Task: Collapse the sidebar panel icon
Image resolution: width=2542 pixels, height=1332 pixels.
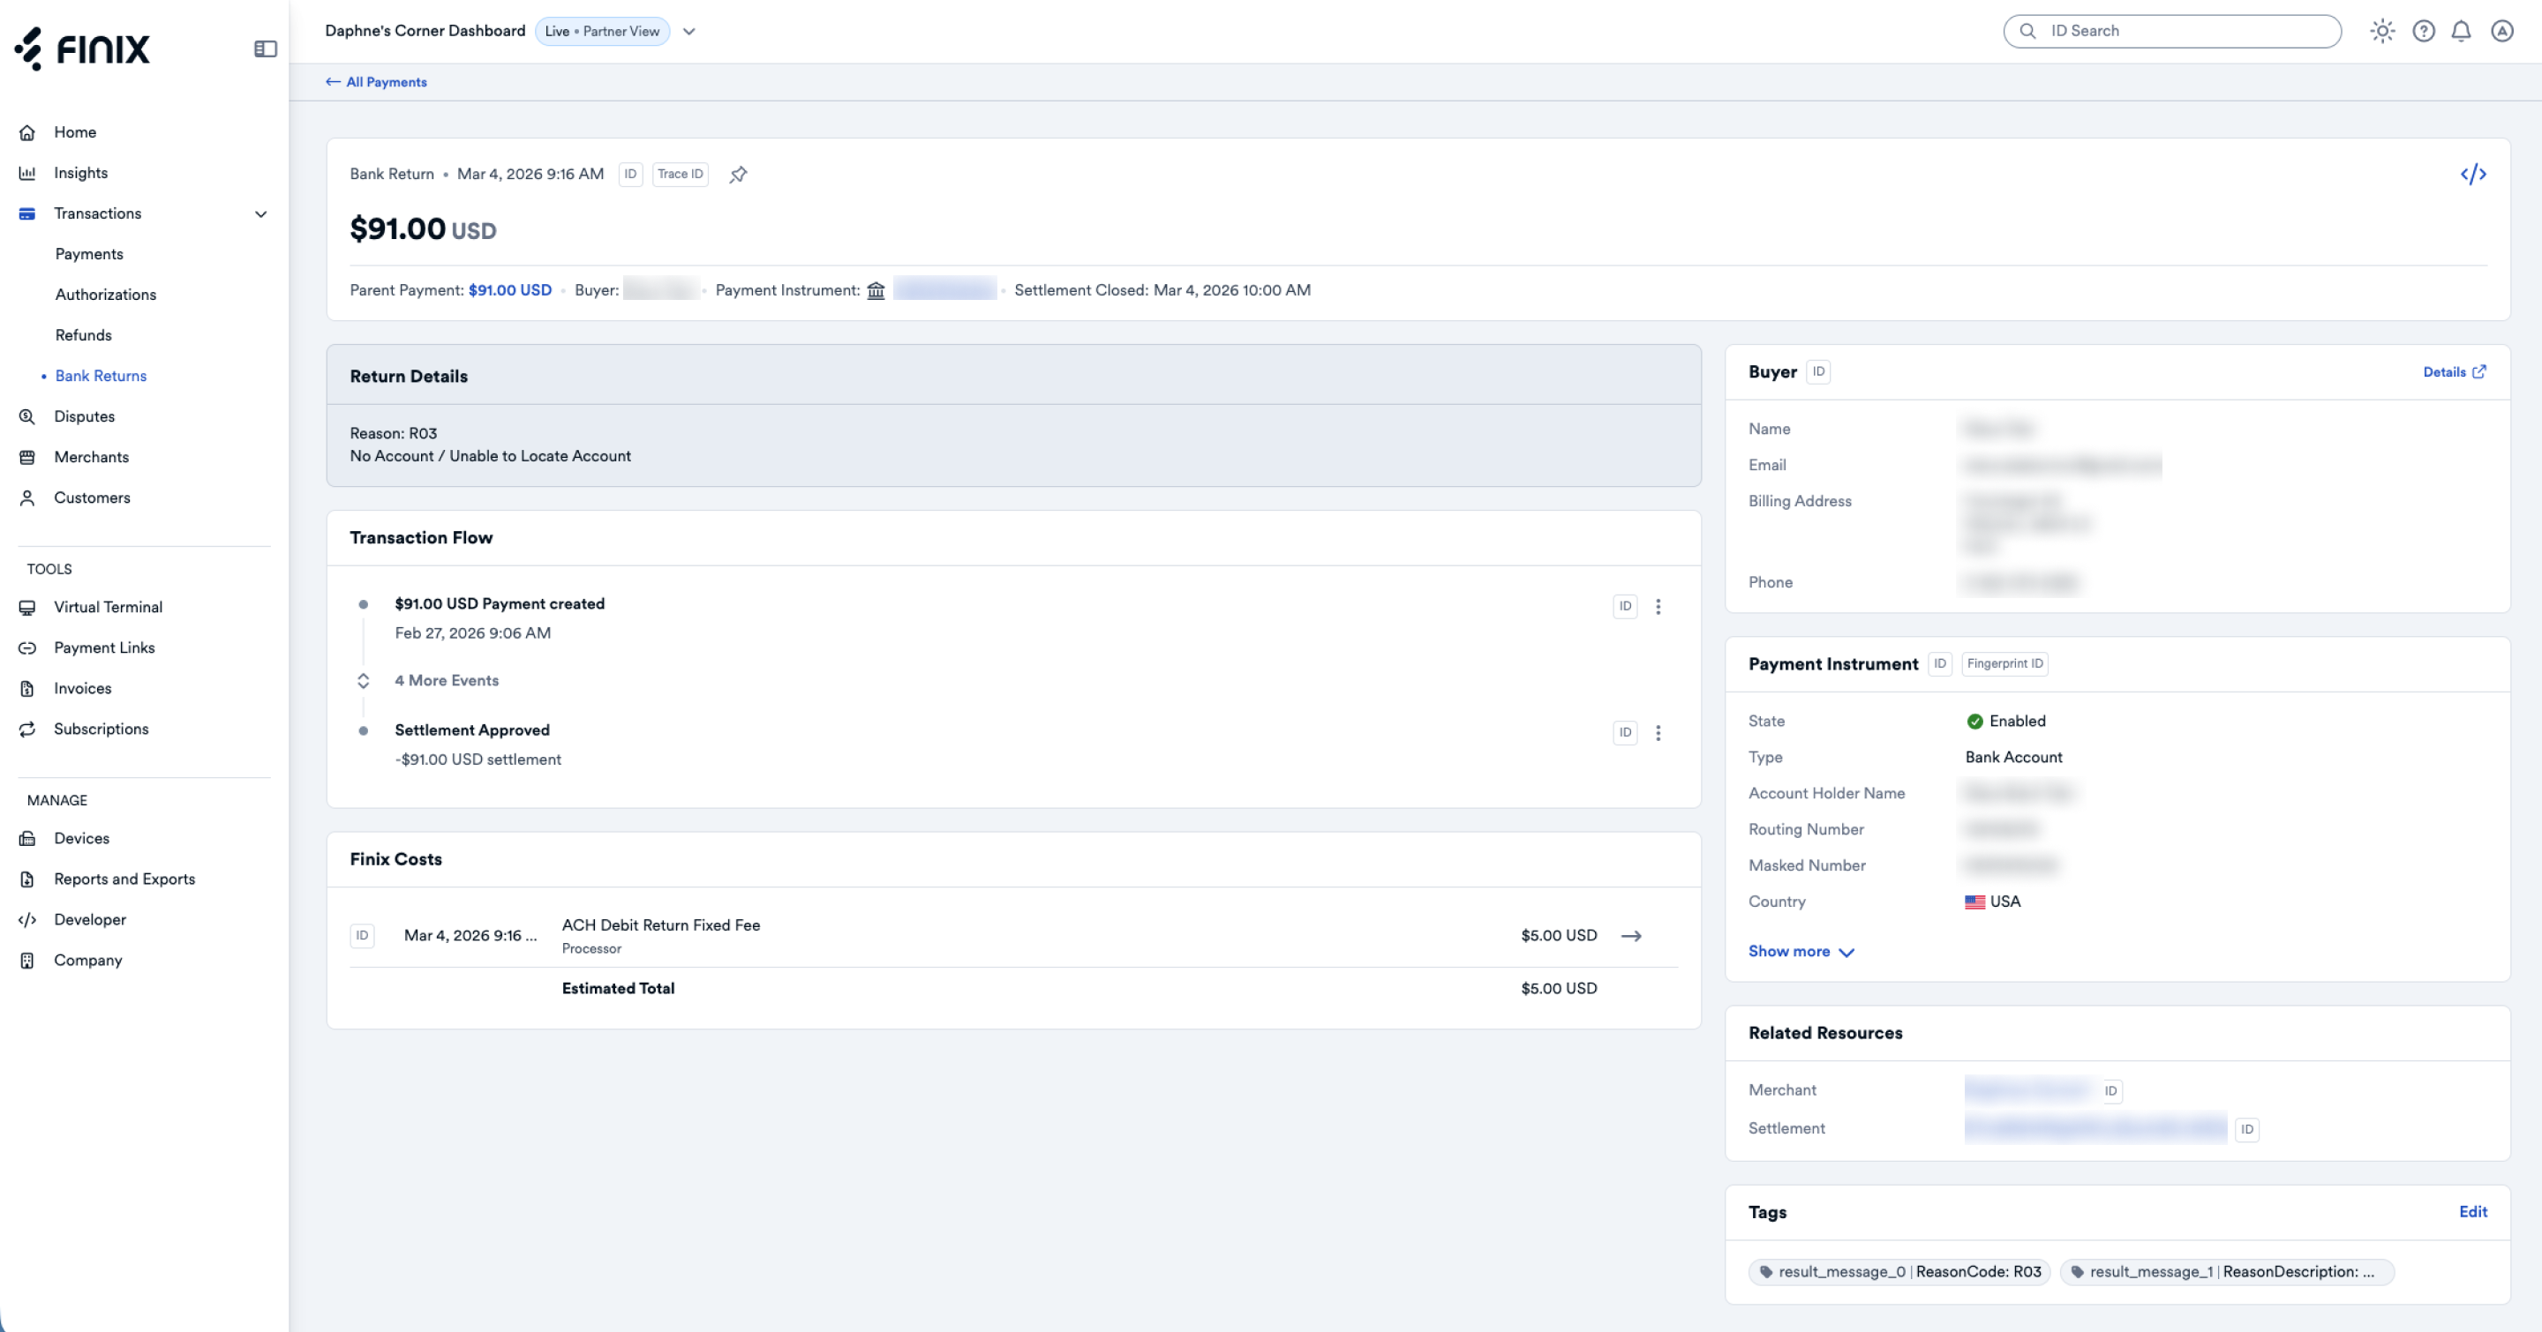Action: pyautogui.click(x=266, y=49)
